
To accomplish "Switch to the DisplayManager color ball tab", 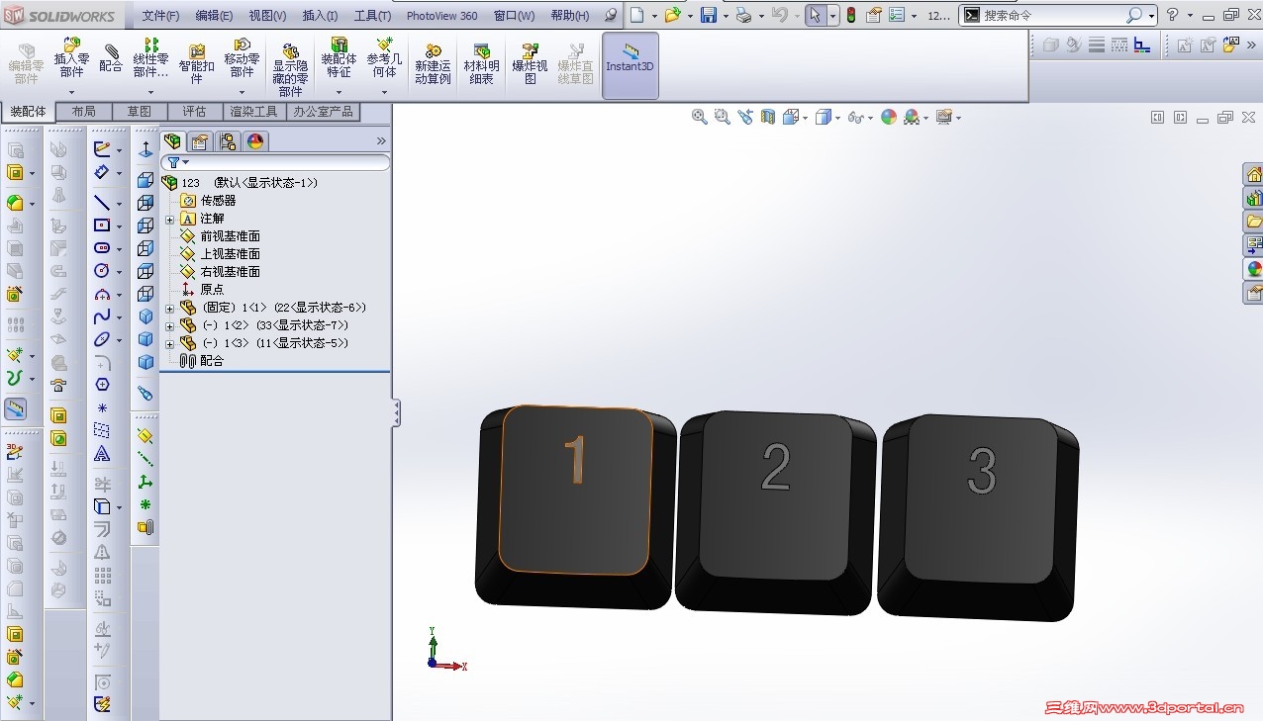I will [x=255, y=141].
